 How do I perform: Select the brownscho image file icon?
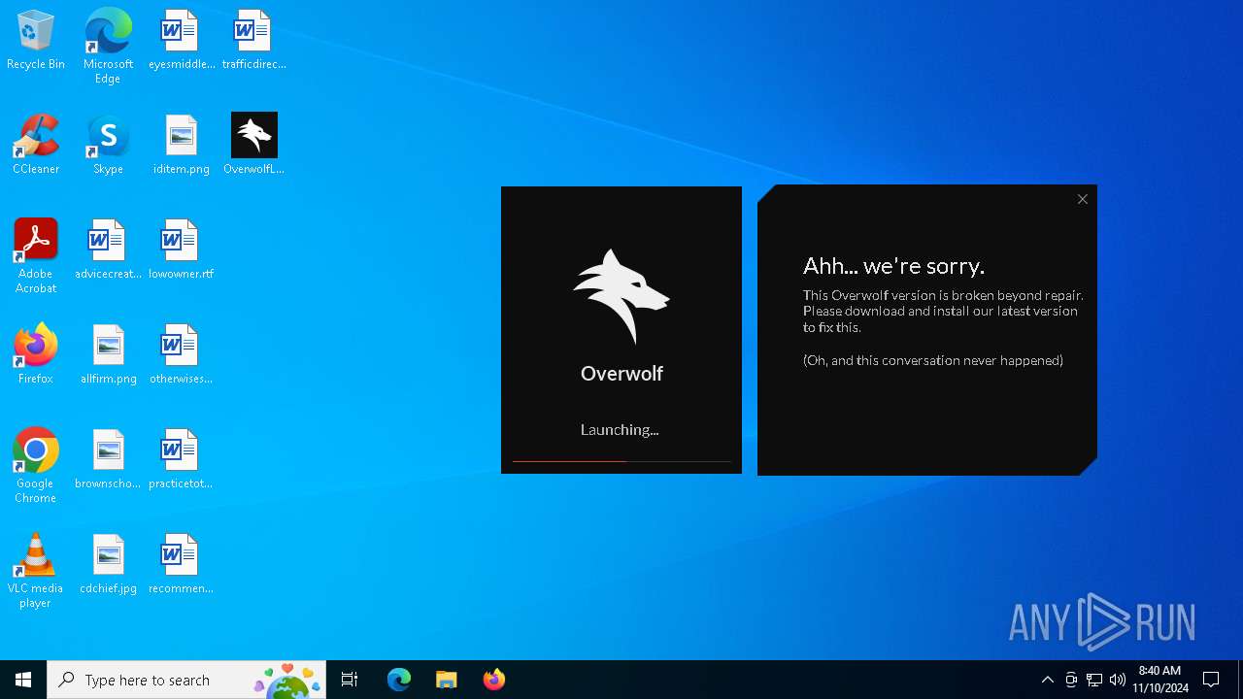[x=108, y=460]
